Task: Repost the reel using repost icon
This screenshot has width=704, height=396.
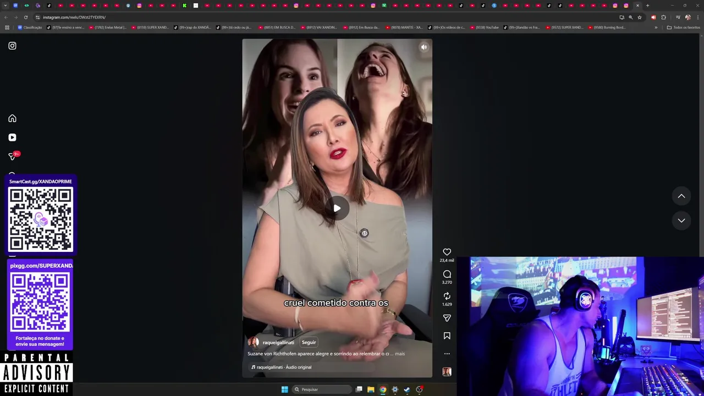Action: click(447, 296)
